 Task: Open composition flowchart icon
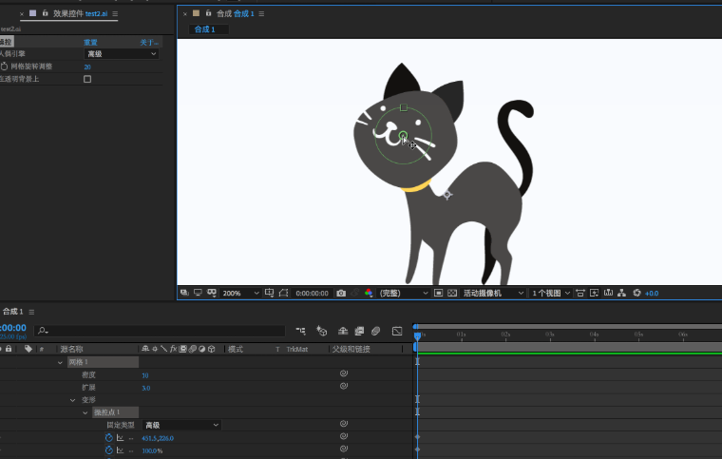click(621, 293)
